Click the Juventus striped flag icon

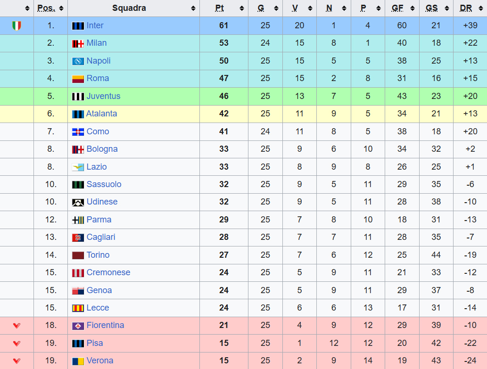[78, 96]
